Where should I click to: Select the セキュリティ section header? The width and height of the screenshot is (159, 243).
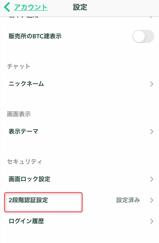click(x=24, y=162)
